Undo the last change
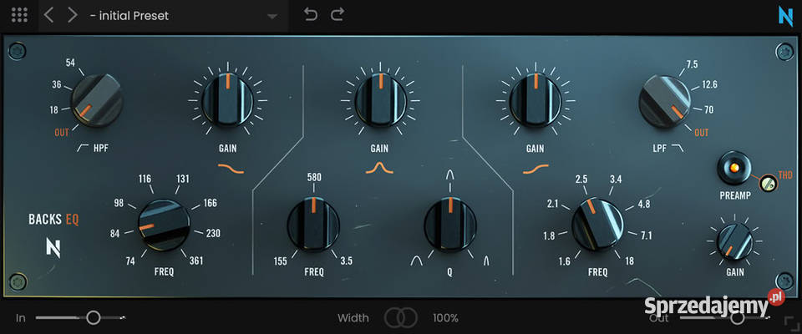Image resolution: width=802 pixels, height=334 pixels. (311, 14)
